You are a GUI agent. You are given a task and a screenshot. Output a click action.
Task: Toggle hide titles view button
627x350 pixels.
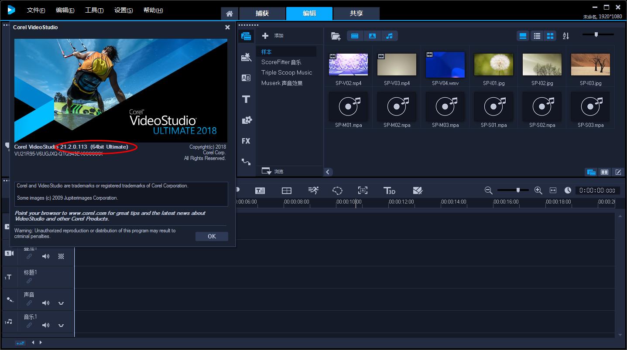(523, 36)
